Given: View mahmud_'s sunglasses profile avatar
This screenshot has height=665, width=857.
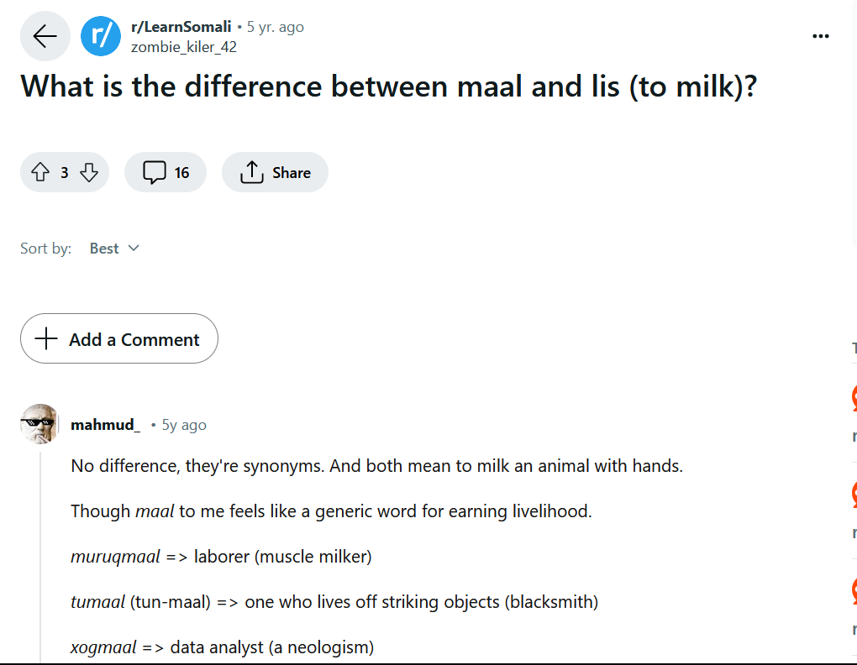Looking at the screenshot, I should [39, 424].
